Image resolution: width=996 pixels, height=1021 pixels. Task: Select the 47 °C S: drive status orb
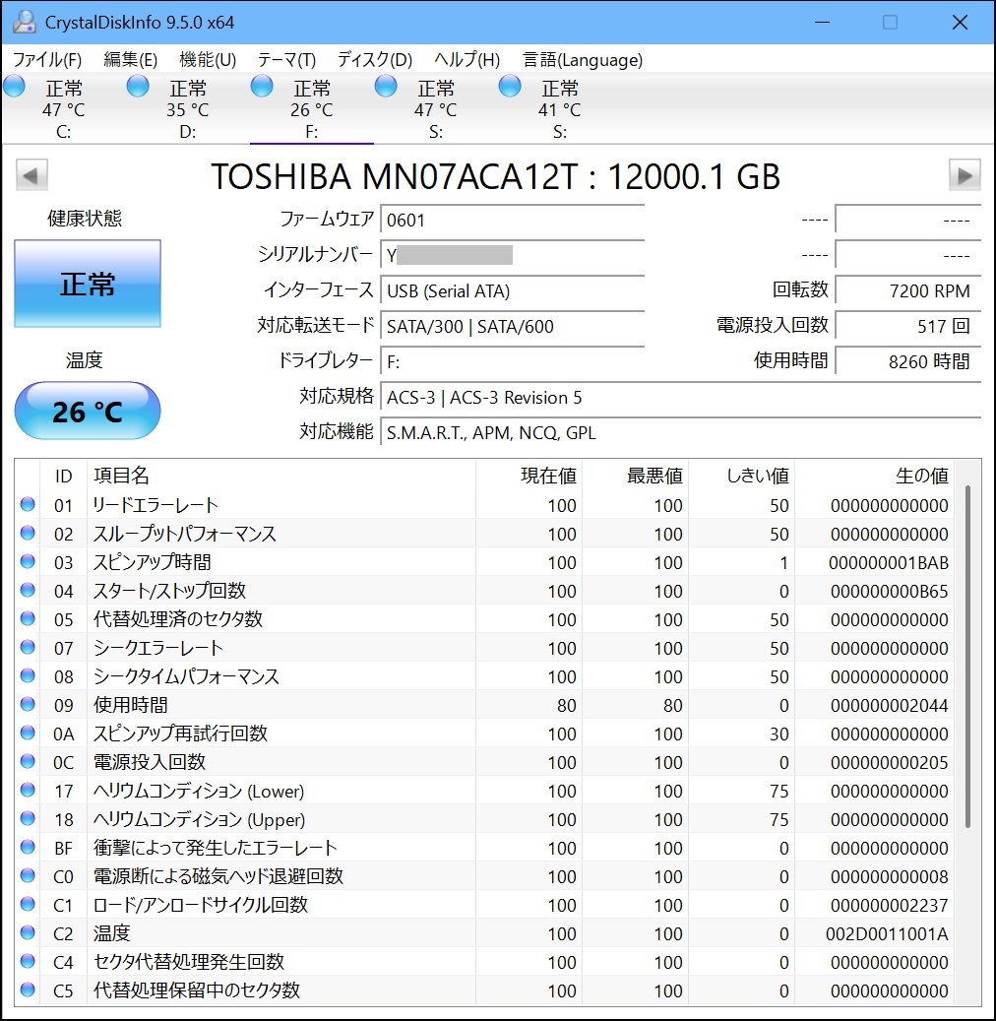386,86
